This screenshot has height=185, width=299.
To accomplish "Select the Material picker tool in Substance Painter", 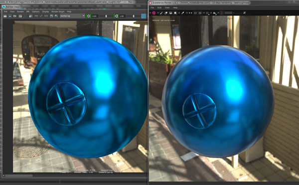I will click(182, 13).
